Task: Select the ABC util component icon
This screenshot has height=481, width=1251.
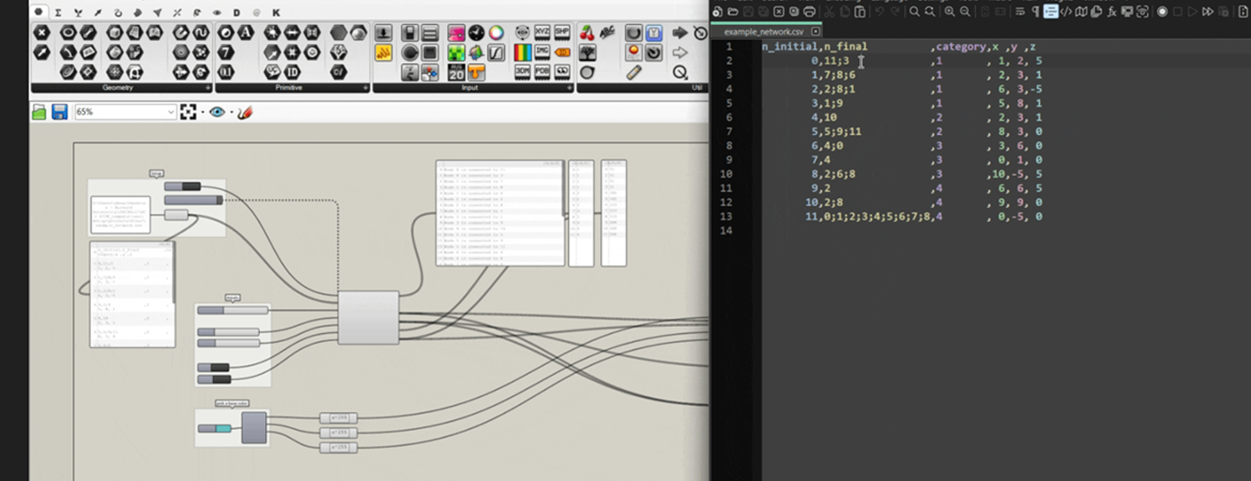Action: (607, 32)
